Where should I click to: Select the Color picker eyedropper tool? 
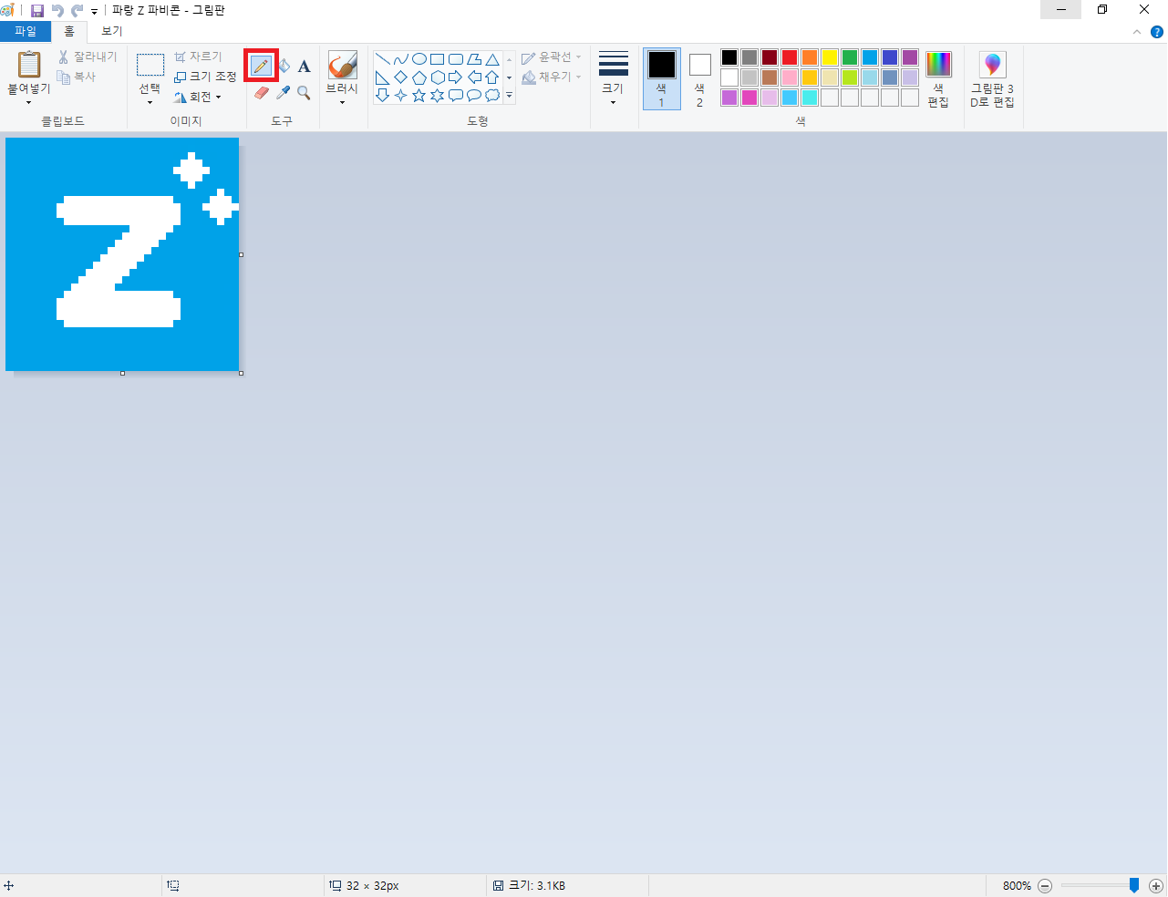pos(284,93)
